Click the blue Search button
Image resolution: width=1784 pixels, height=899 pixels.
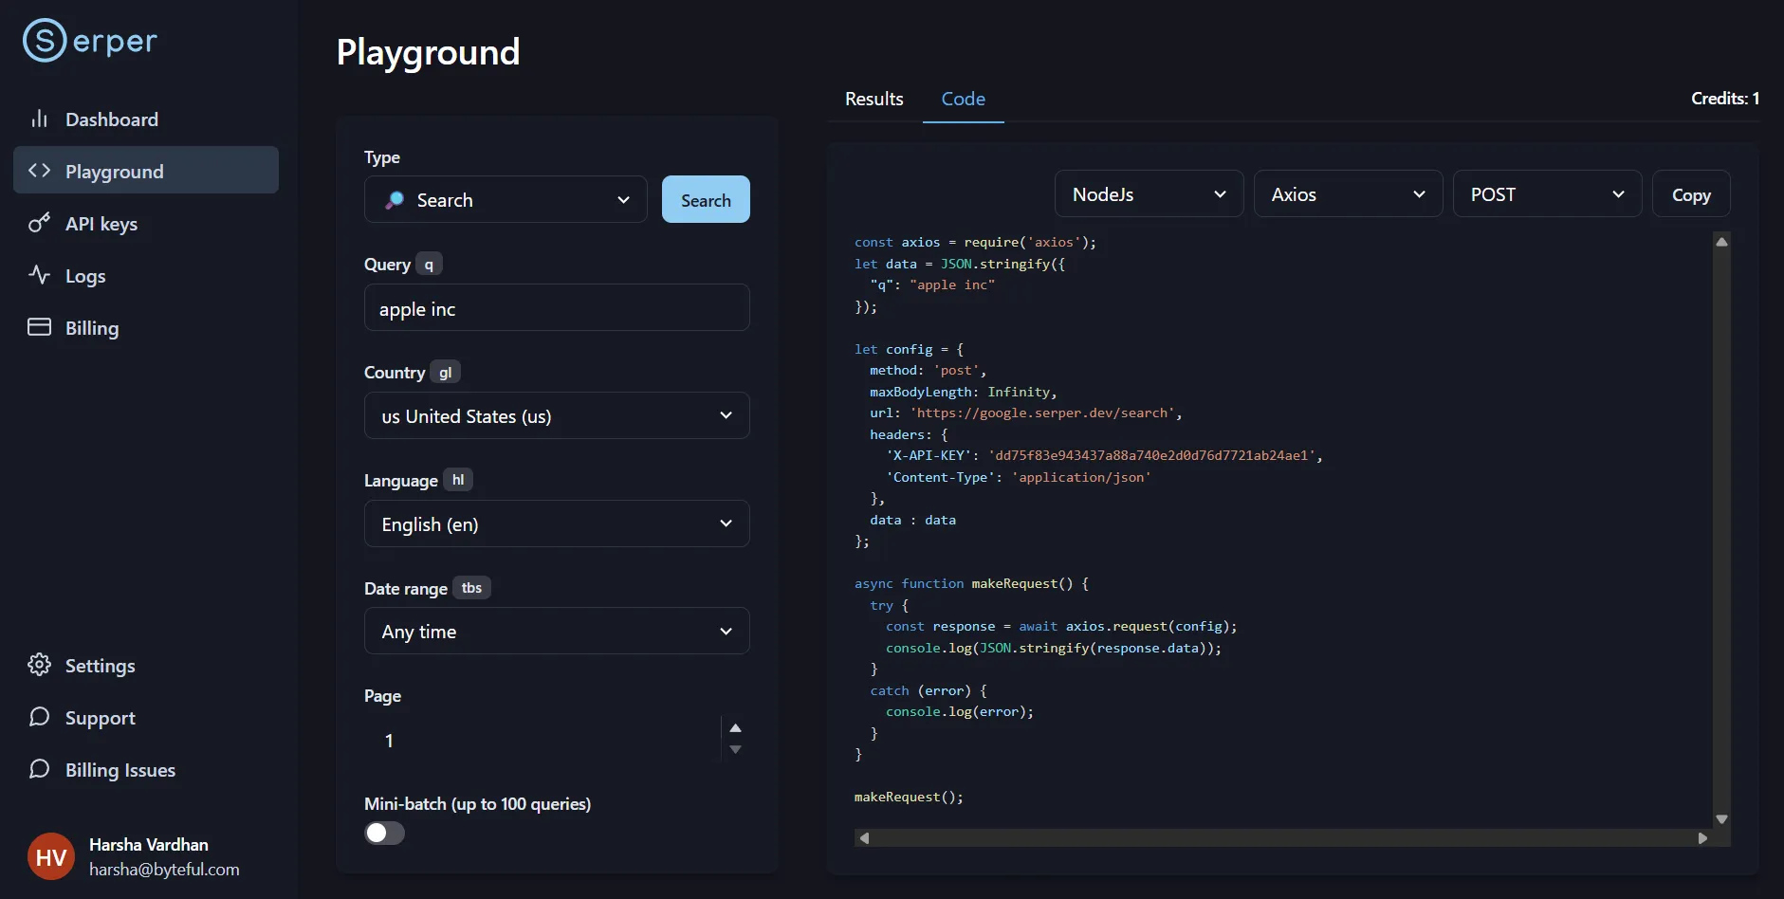click(x=706, y=199)
